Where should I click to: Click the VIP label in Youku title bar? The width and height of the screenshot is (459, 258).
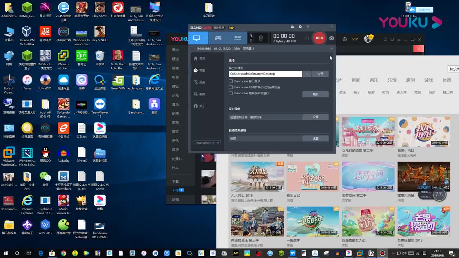click(355, 39)
